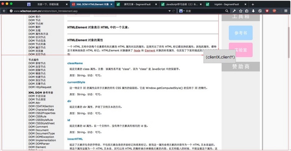Open sidebar link DOM 浏览器
This screenshot has height=151, width=291.
click(36, 51)
